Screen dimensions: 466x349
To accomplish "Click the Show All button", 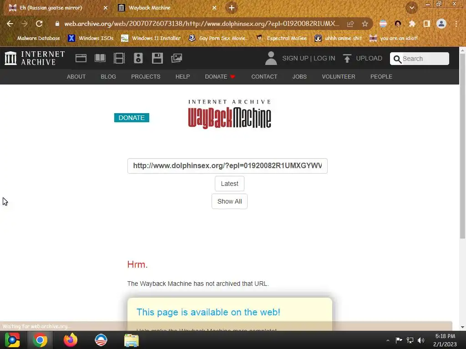I will 229,201.
